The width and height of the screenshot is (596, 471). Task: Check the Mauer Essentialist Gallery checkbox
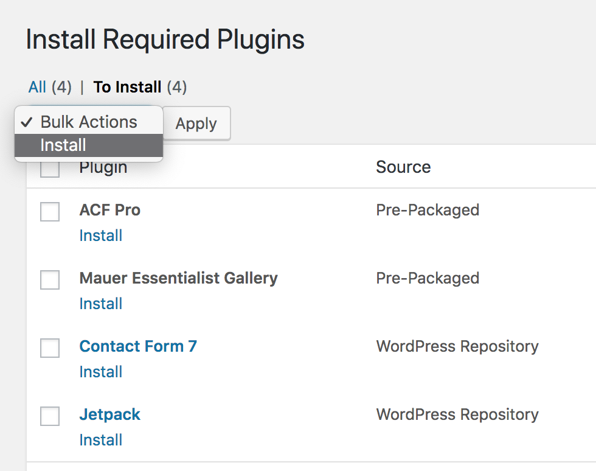pos(50,280)
